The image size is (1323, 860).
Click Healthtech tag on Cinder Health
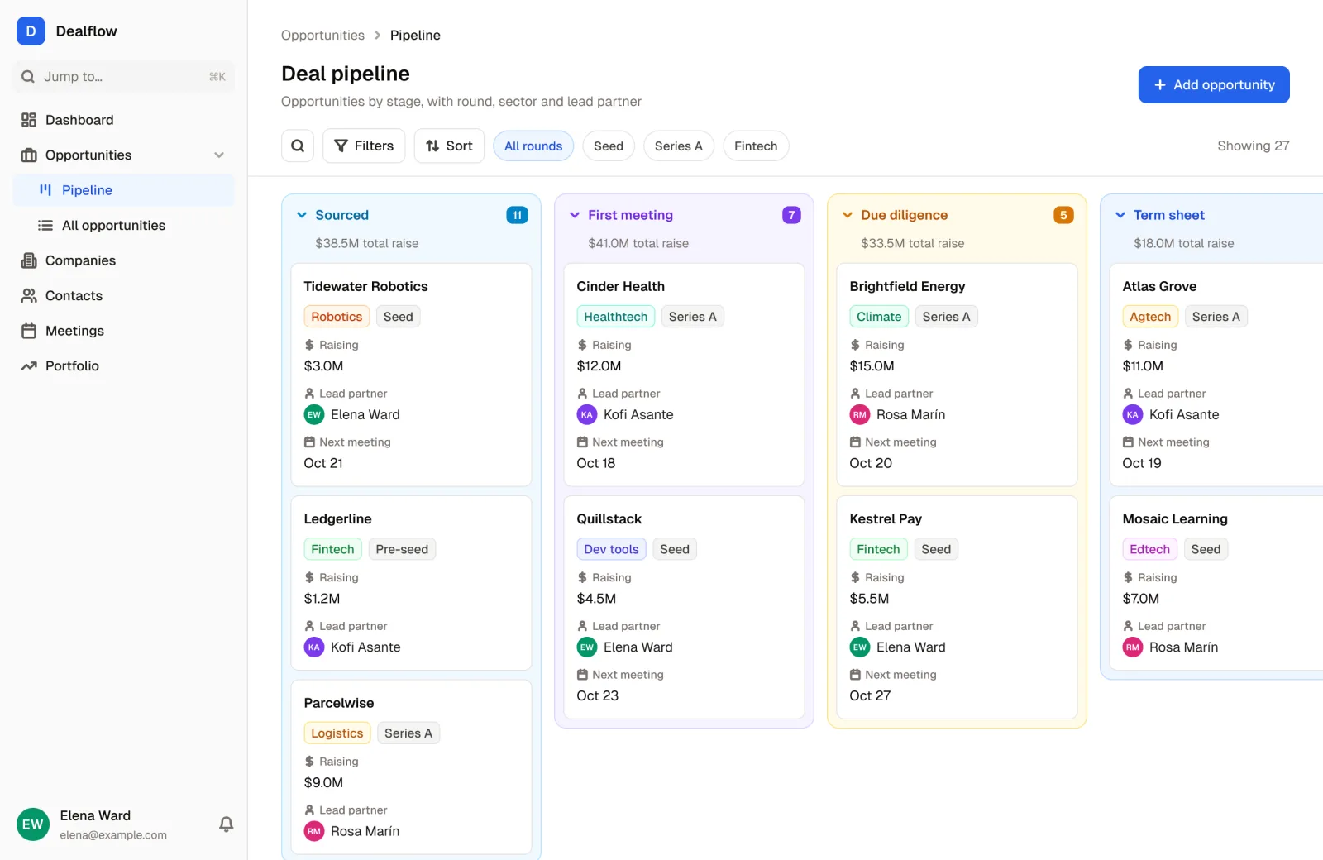(616, 317)
